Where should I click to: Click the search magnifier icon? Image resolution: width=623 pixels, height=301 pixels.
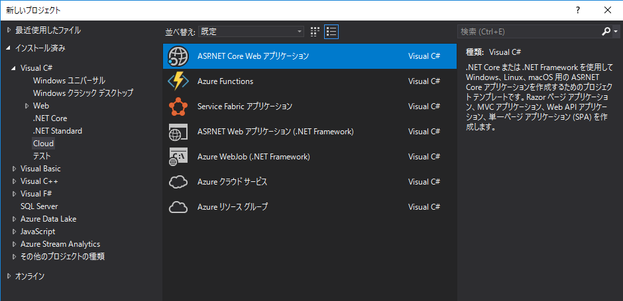click(x=606, y=32)
